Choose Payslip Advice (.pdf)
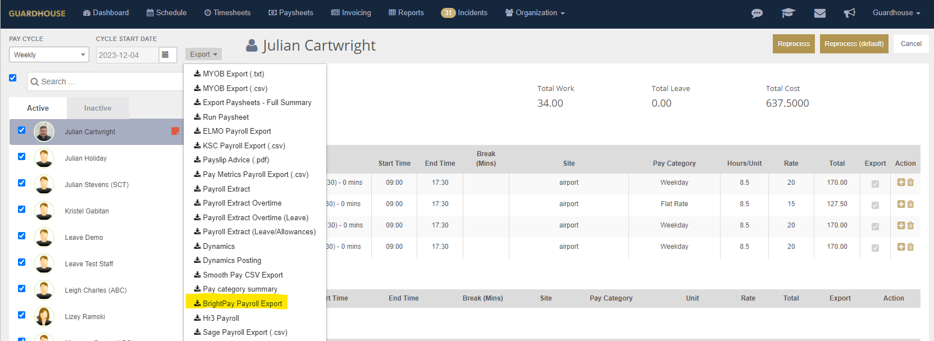The width and height of the screenshot is (934, 341). [231, 160]
